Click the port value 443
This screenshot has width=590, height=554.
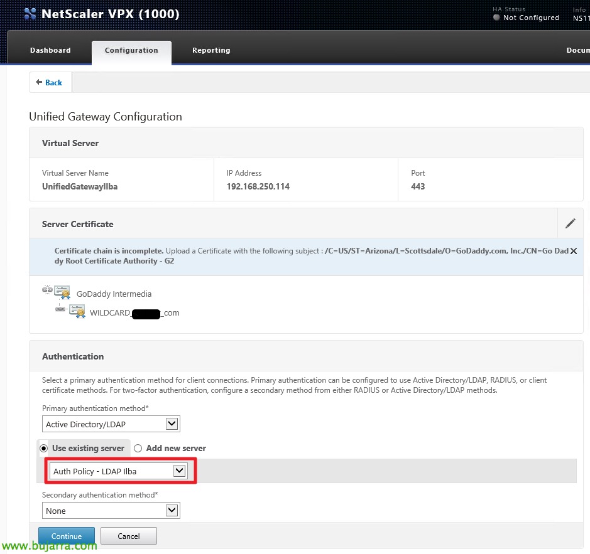(x=418, y=186)
